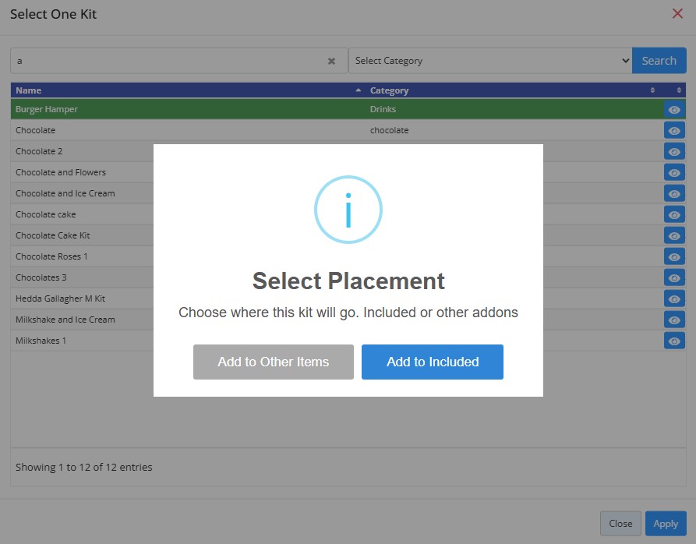Open eye preview for Chocolate row
This screenshot has width=696, height=544.
674,131
